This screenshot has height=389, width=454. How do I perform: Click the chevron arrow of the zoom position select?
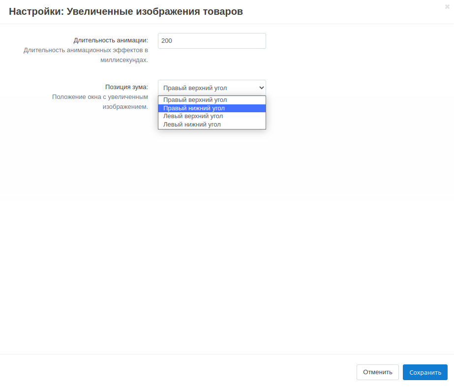[x=261, y=88]
